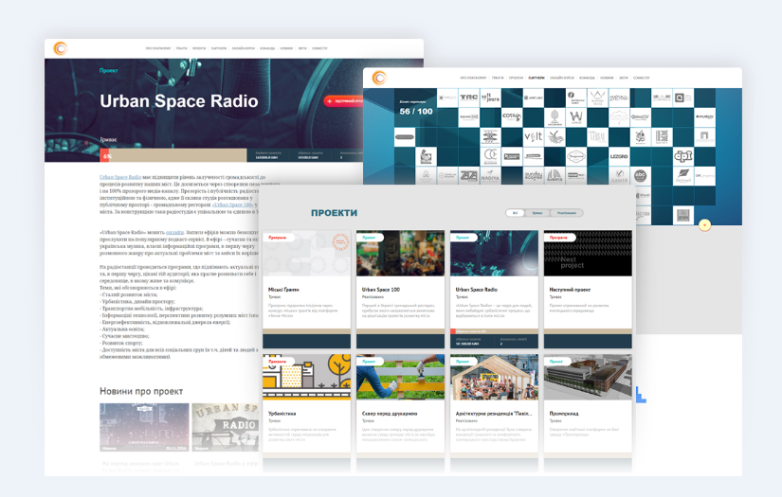Open the first news thumbnail under "Новини про проект"

(144, 427)
